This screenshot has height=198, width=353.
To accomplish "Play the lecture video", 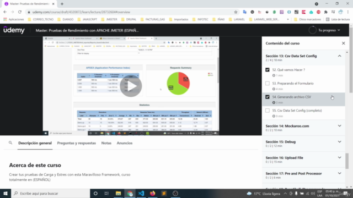I will point(131,86).
